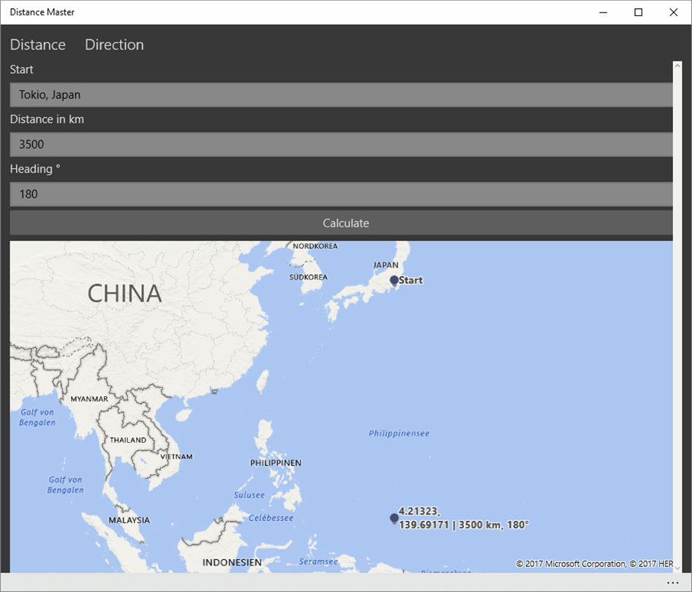Screen dimensions: 692x592
Task: Click the CHINA label on the map
Action: [x=124, y=294]
